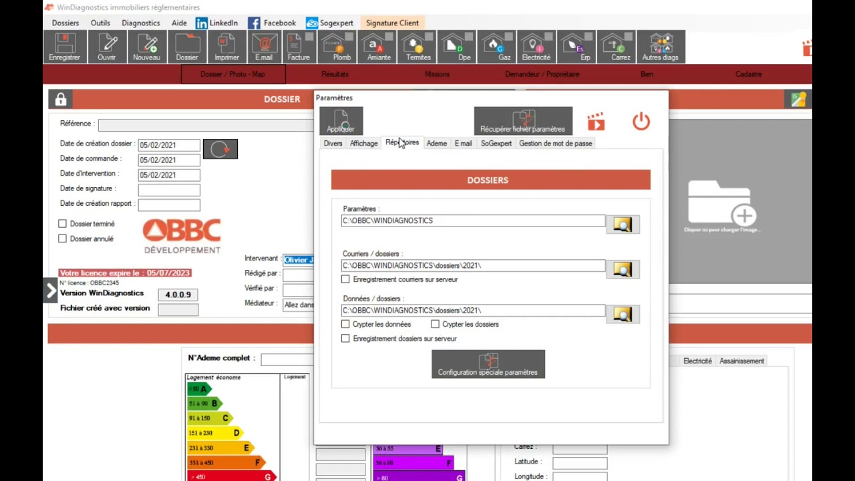Viewport: 855px width, 481px height.
Task: Switch to Demandeur / Propriétaire tab
Action: click(542, 74)
